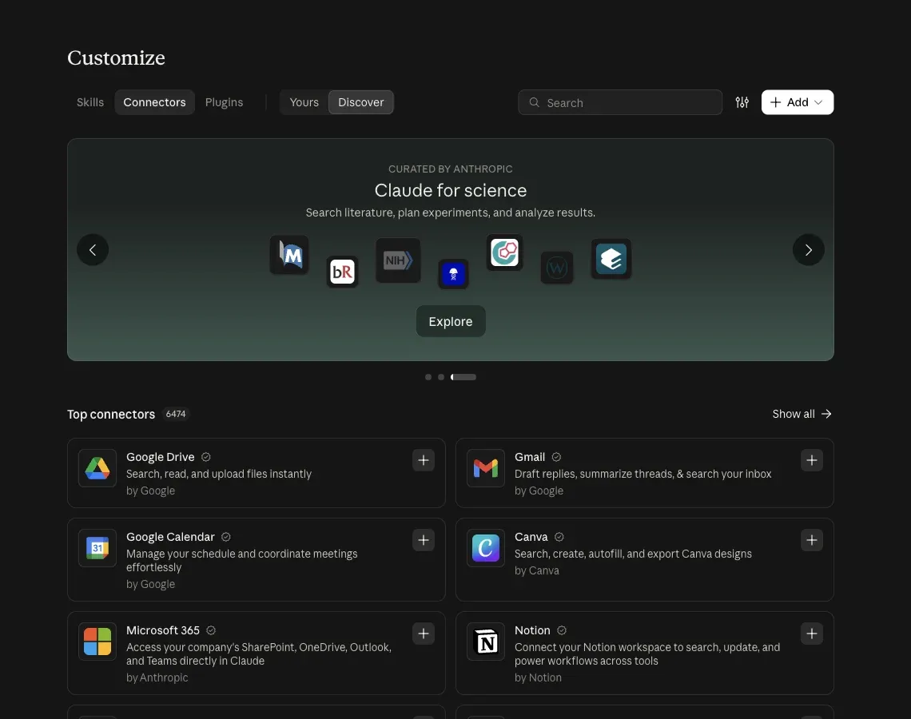Click "by Notion" publisher text
Image resolution: width=911 pixels, height=719 pixels.
[538, 677]
